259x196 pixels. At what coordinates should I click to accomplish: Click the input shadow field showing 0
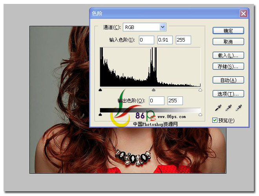click(146, 40)
